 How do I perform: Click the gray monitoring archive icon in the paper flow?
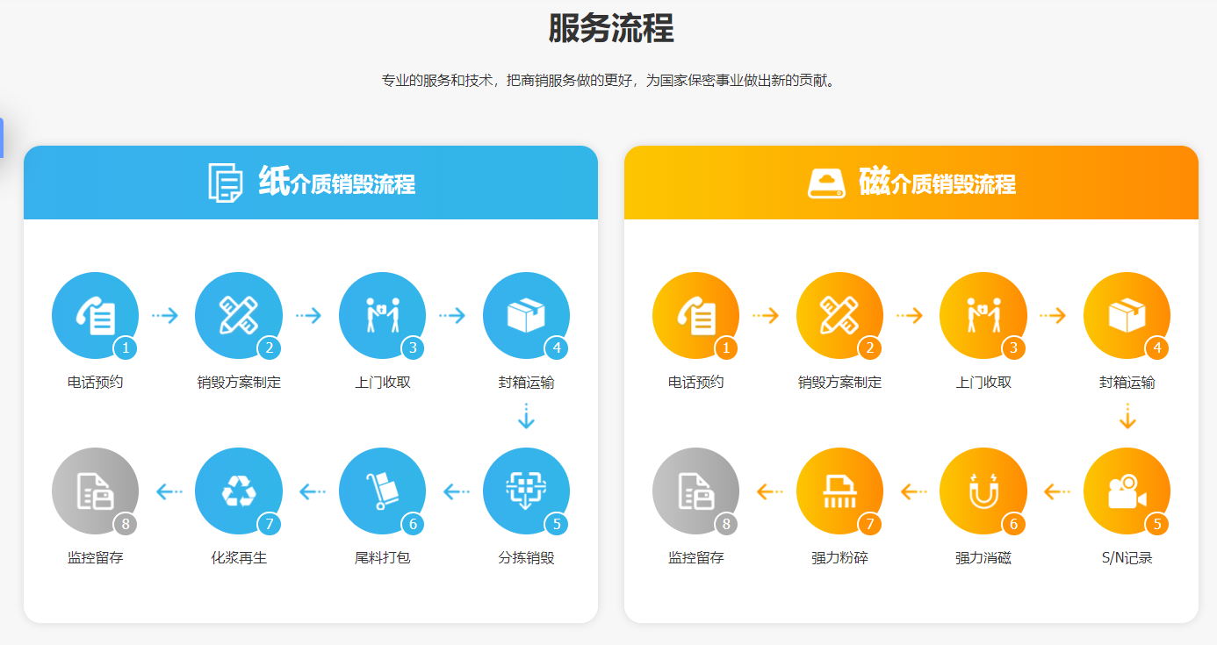96,491
